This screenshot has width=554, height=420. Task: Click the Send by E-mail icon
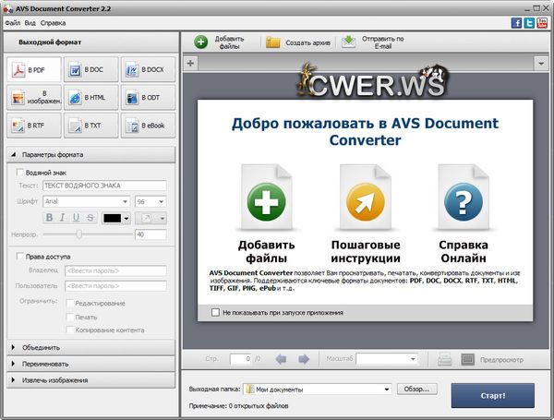[x=348, y=42]
